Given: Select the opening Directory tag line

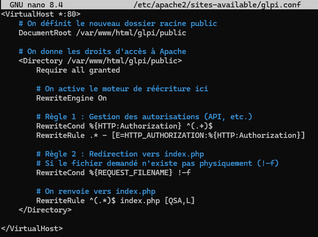Looking at the screenshot, I should click(x=100, y=61).
